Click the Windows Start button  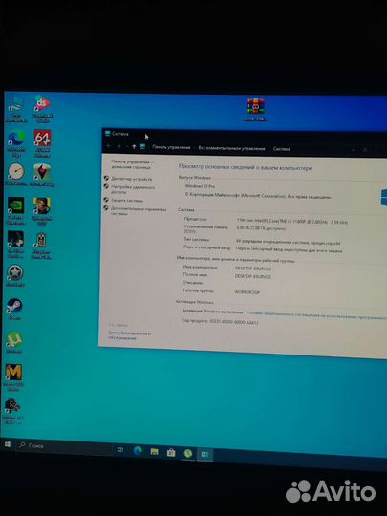(8, 444)
